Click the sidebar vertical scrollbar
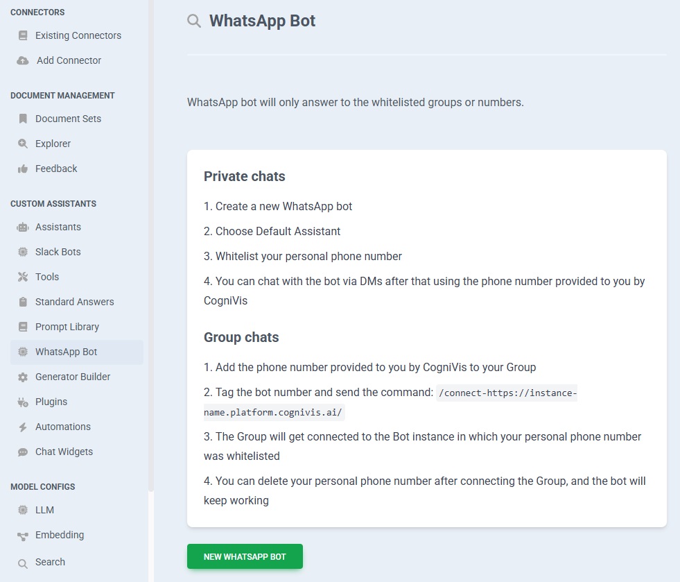Screen dimensions: 680x582 [x=151, y=243]
